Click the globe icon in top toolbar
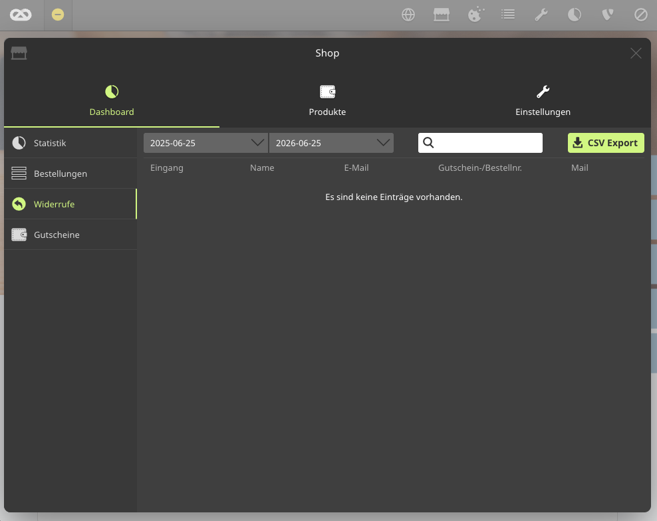657x521 pixels. point(408,15)
